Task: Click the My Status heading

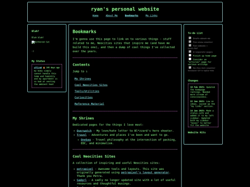Action: [38, 61]
